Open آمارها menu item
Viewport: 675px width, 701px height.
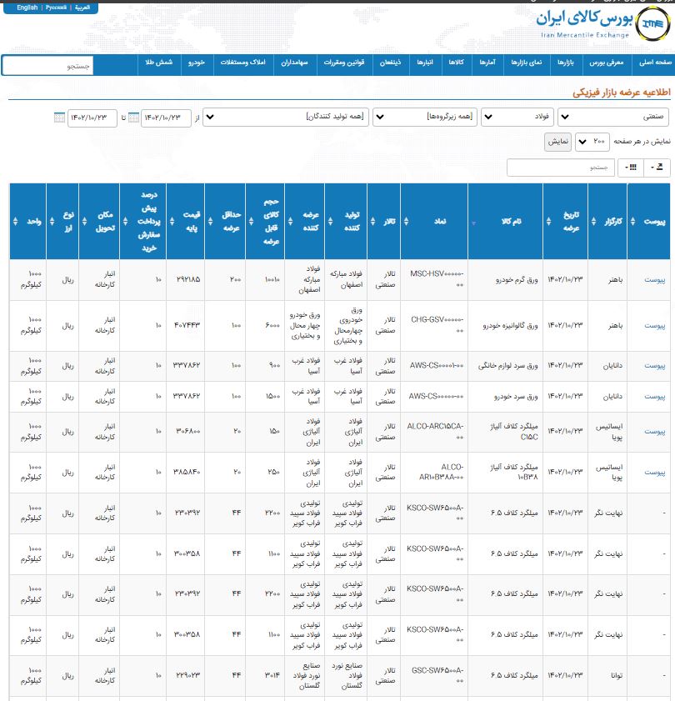tap(487, 63)
